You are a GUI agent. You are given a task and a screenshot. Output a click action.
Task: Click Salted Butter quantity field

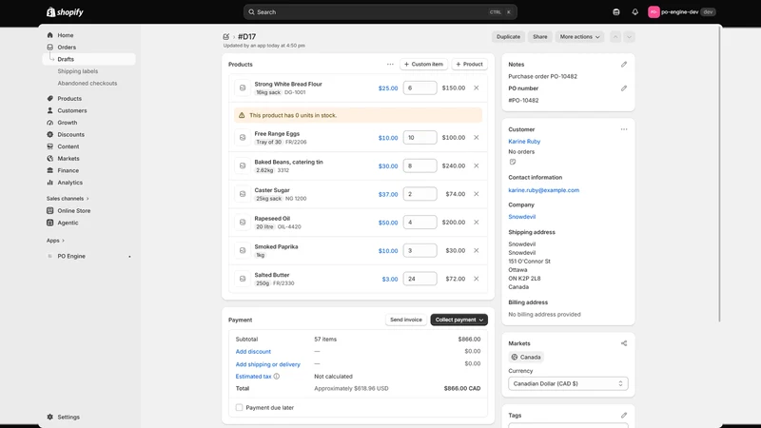pos(420,279)
